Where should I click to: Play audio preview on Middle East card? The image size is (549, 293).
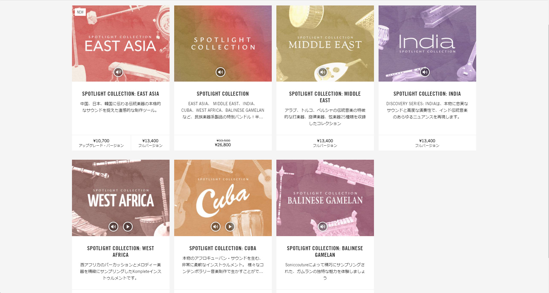pos(323,72)
